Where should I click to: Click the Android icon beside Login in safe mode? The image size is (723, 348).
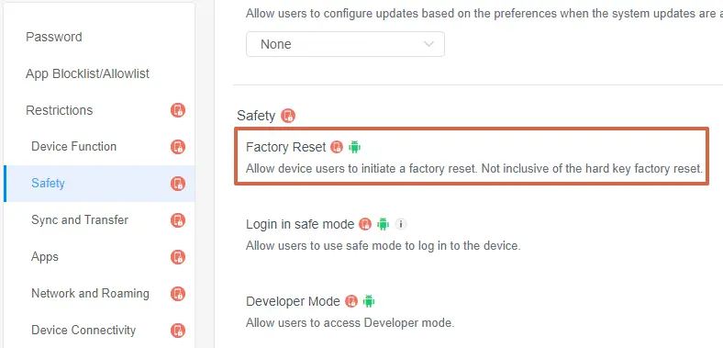(x=383, y=224)
